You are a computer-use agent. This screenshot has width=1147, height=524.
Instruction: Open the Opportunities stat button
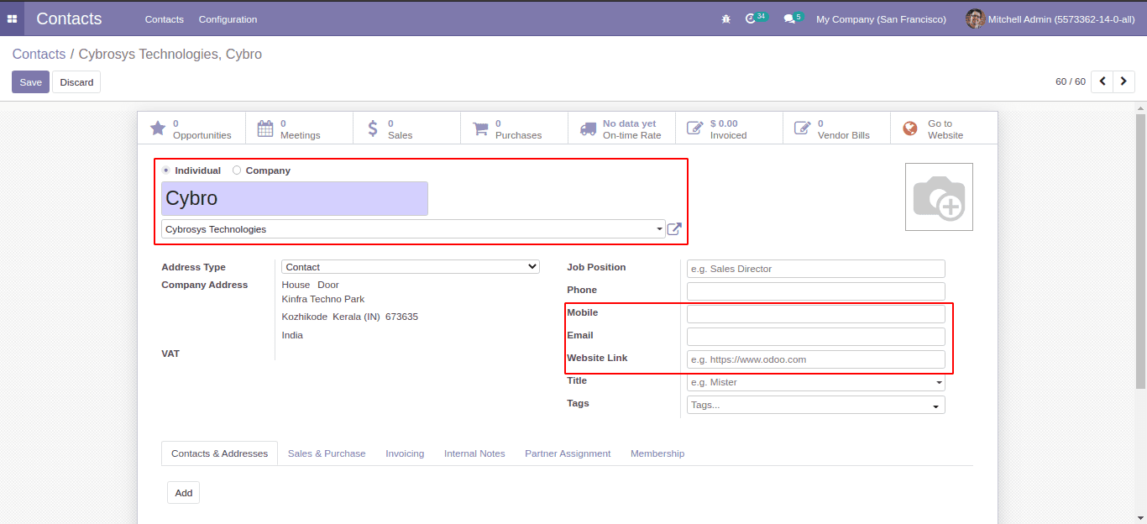coord(191,128)
